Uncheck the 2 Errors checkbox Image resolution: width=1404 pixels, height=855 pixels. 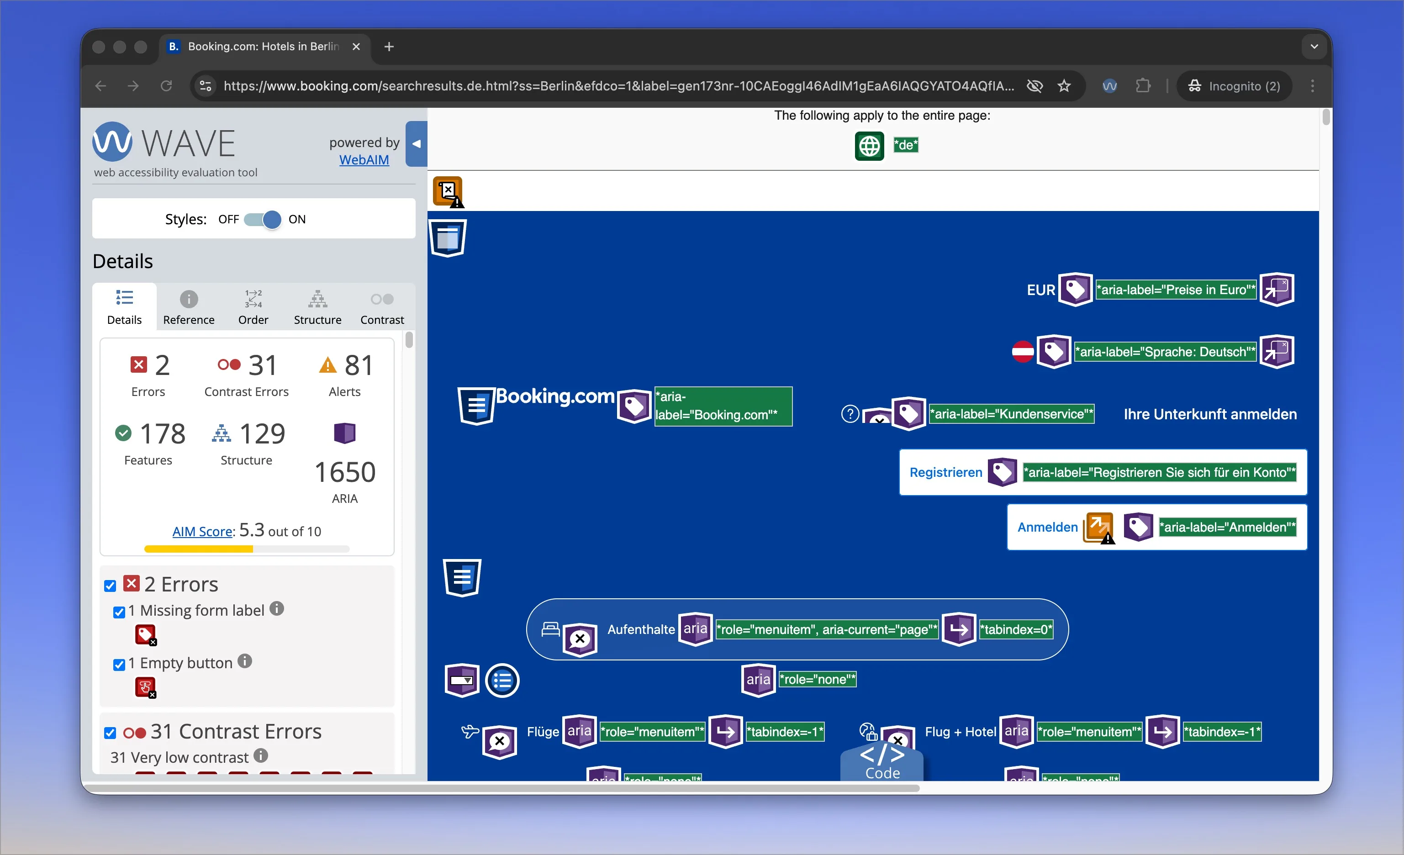pyautogui.click(x=110, y=586)
